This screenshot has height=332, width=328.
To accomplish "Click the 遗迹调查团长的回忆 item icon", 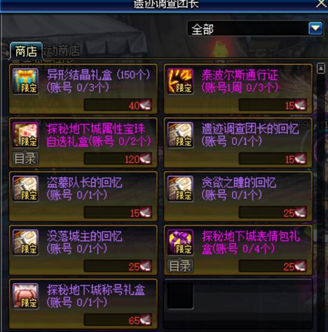I will [180, 135].
